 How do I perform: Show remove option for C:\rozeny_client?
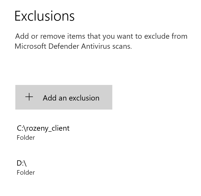(43, 132)
